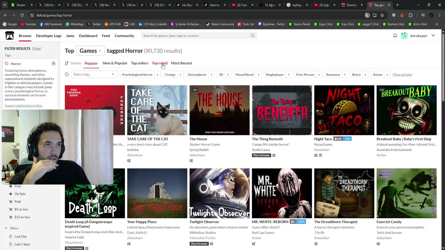Sort by Top rated
The height and width of the screenshot is (250, 445).
(160, 63)
